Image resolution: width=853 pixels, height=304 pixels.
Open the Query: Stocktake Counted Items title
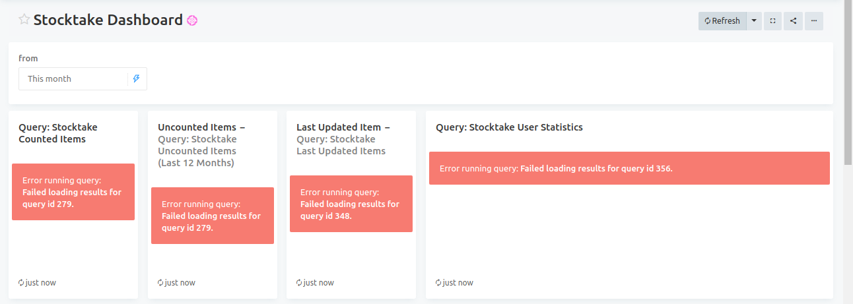point(58,133)
